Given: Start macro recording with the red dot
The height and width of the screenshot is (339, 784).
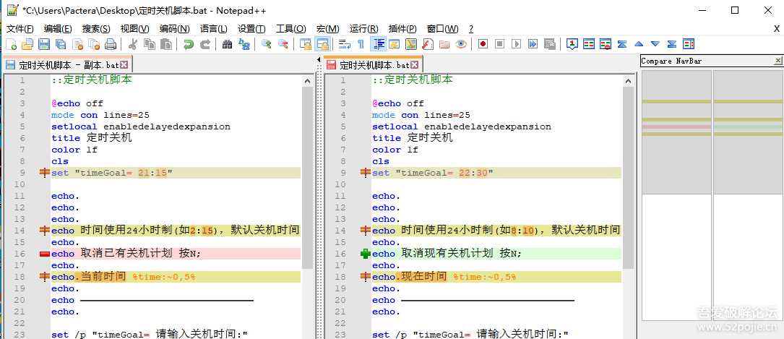Looking at the screenshot, I should [x=483, y=44].
